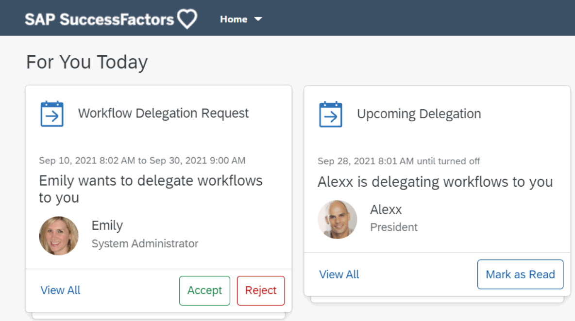This screenshot has width=575, height=321.
Task: Click the Upcoming Delegation card title
Action: click(x=419, y=113)
